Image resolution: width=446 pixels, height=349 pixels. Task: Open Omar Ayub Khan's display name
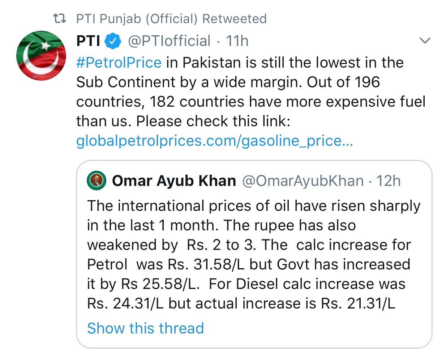pyautogui.click(x=174, y=180)
